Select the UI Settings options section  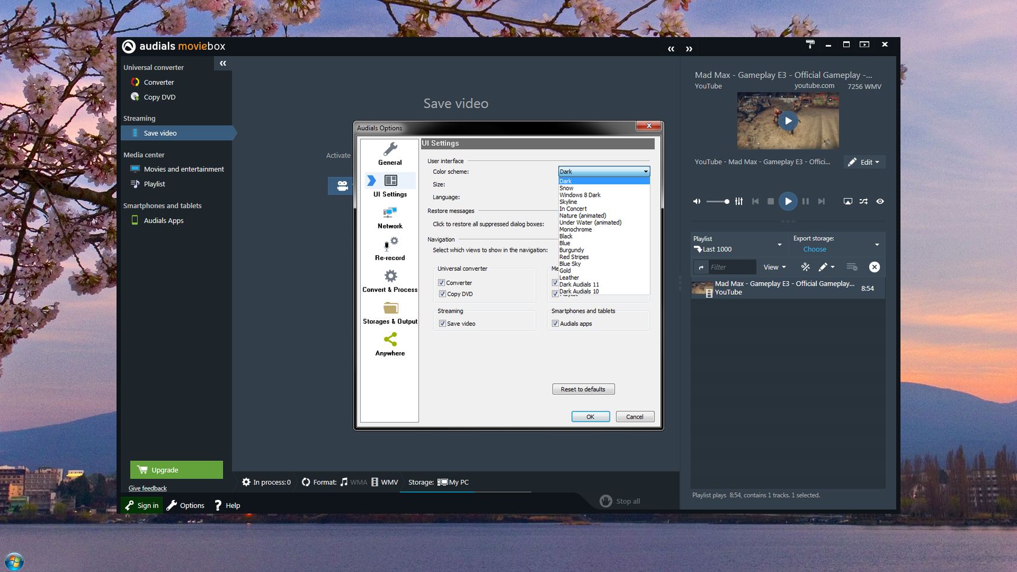pos(390,186)
